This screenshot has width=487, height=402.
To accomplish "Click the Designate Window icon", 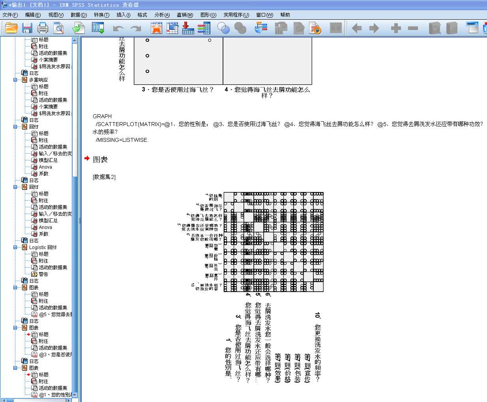I will (336, 28).
